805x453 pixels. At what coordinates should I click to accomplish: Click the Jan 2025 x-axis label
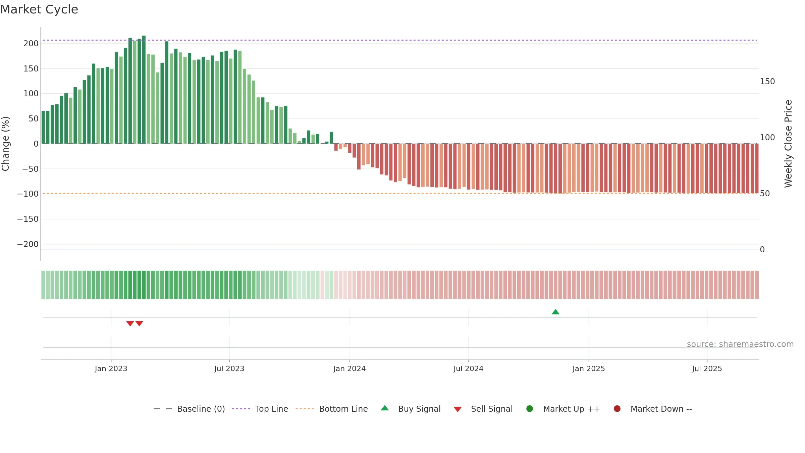click(x=589, y=369)
